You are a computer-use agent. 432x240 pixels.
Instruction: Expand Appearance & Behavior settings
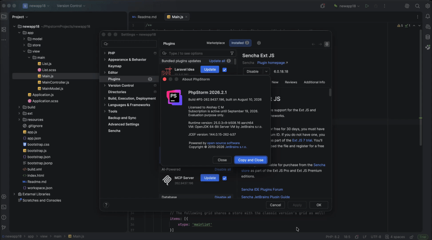[x=105, y=60]
